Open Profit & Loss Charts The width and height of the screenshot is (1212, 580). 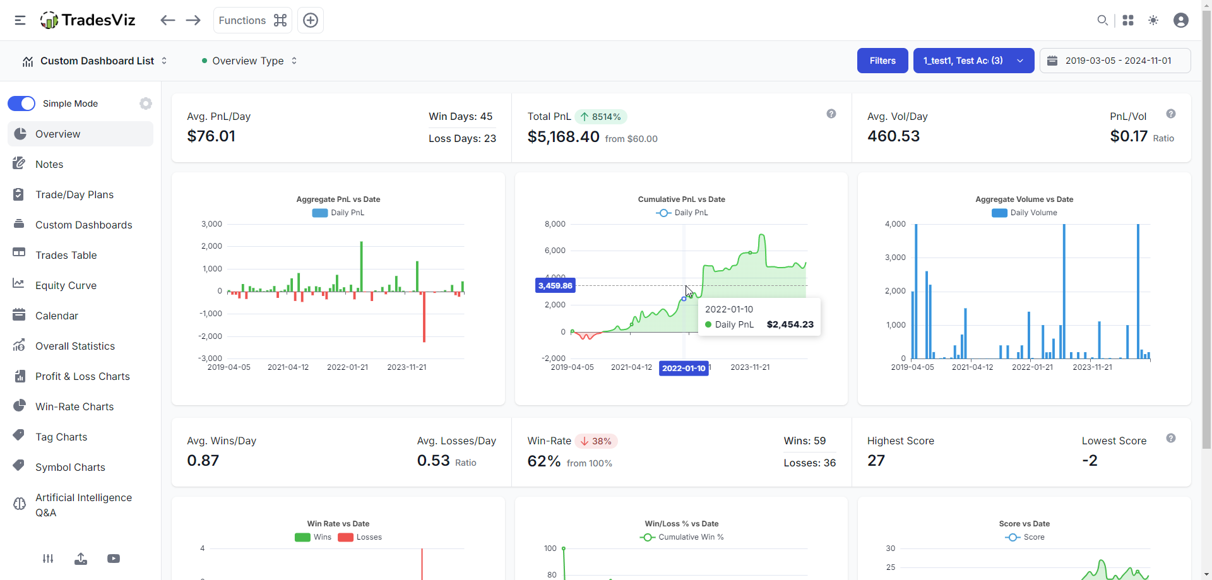pos(80,376)
